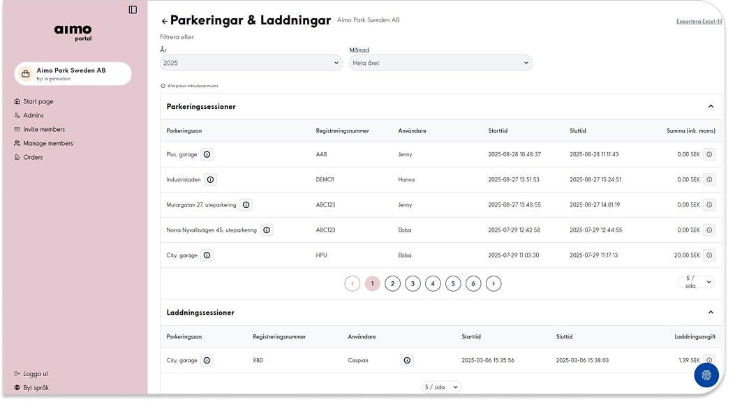Collapse the Parkeringssessioner section

[x=711, y=107]
